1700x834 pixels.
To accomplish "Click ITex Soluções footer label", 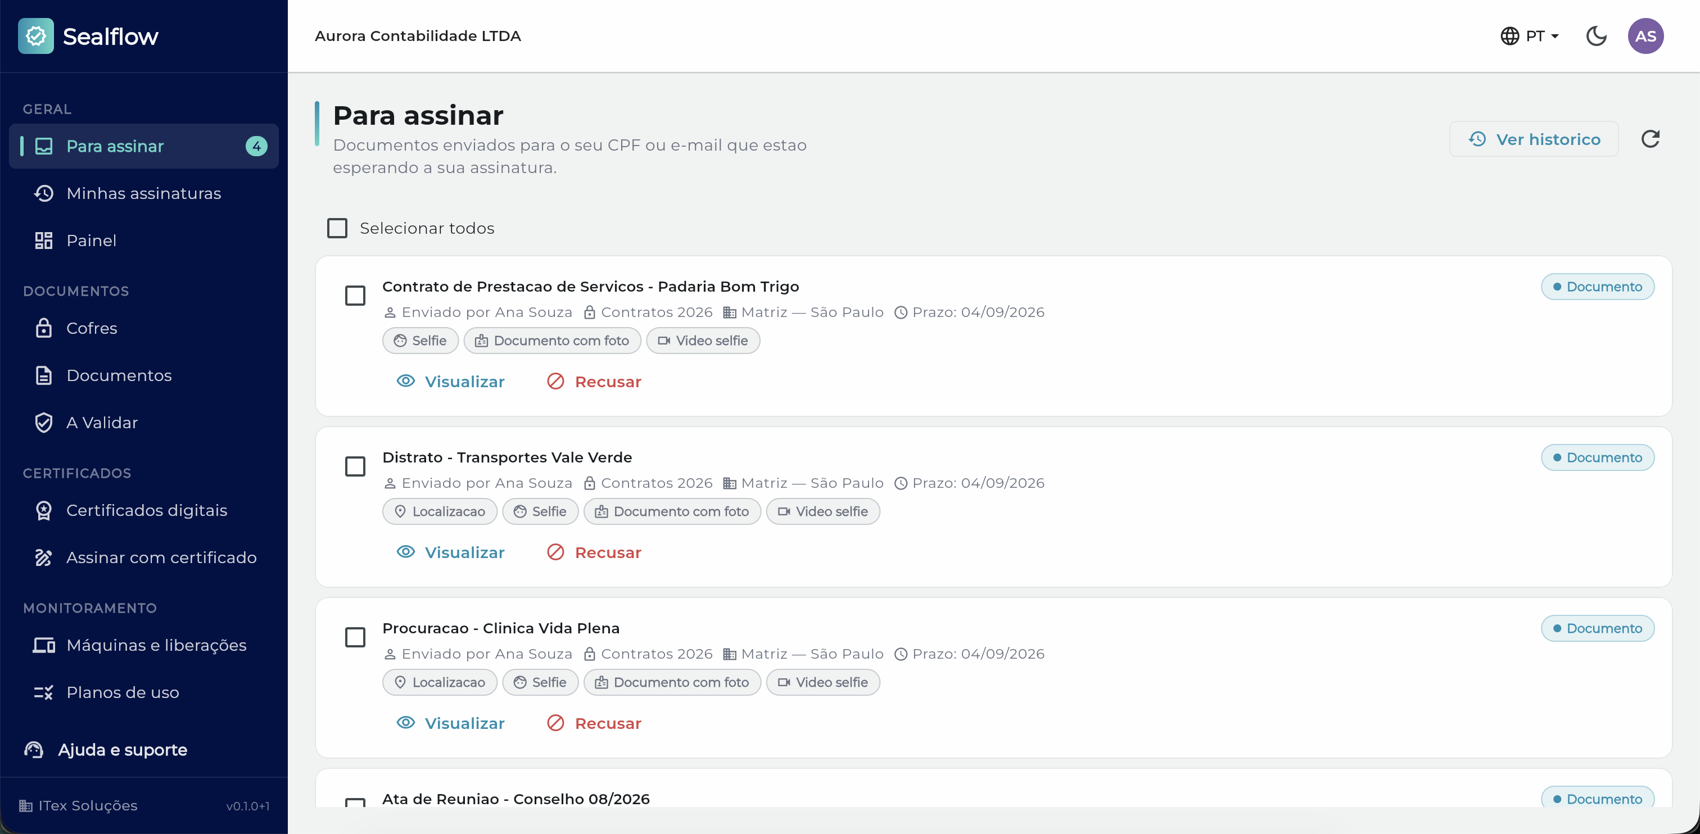I will click(x=88, y=806).
